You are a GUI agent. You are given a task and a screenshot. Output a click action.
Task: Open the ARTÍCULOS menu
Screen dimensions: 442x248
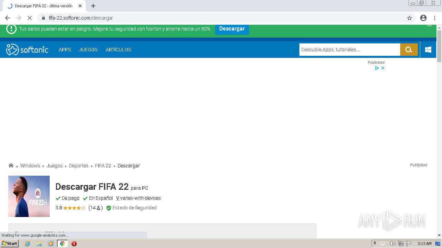118,50
